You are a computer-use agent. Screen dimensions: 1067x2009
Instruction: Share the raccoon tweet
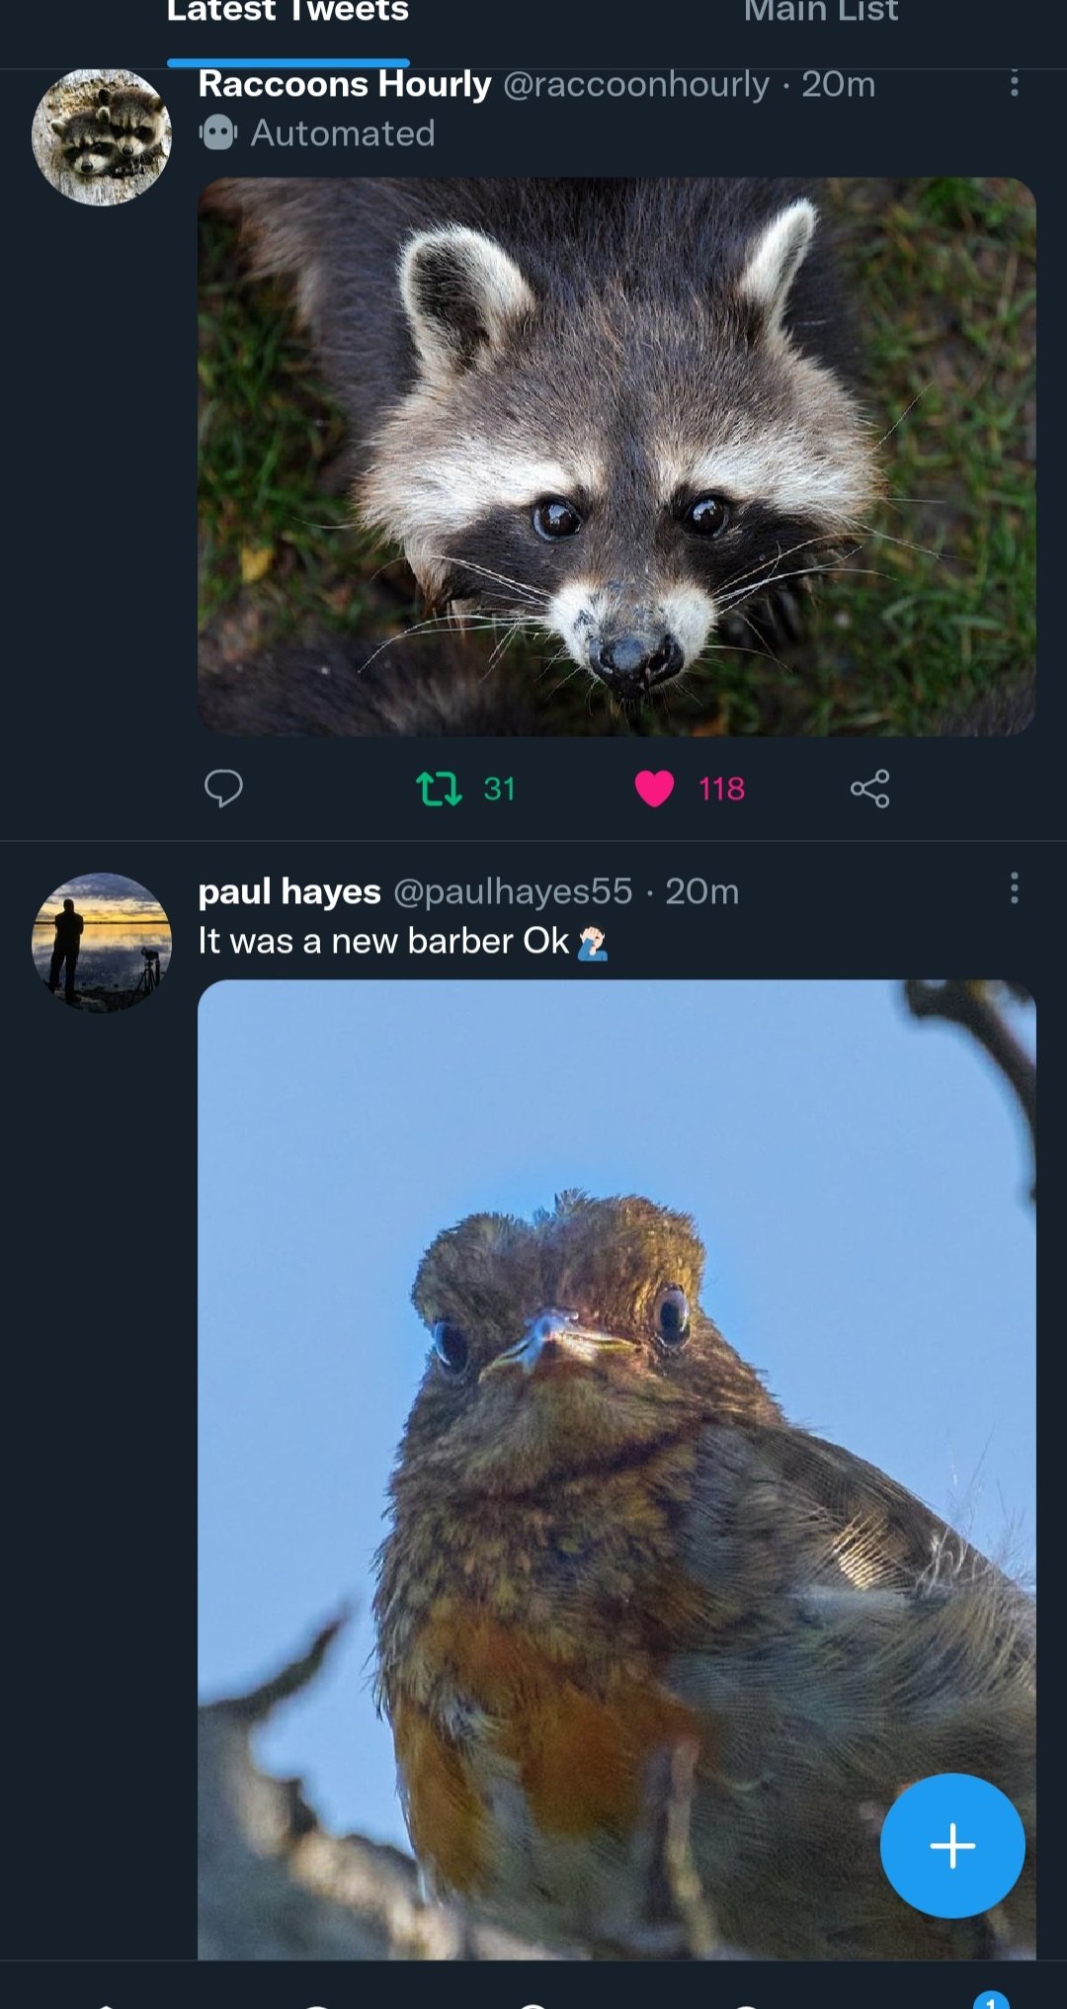coord(869,789)
